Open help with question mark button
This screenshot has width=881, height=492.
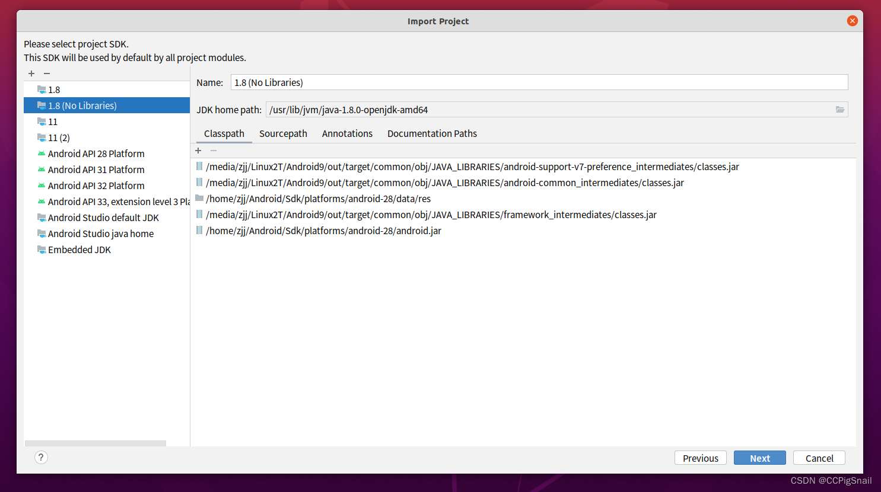41,457
